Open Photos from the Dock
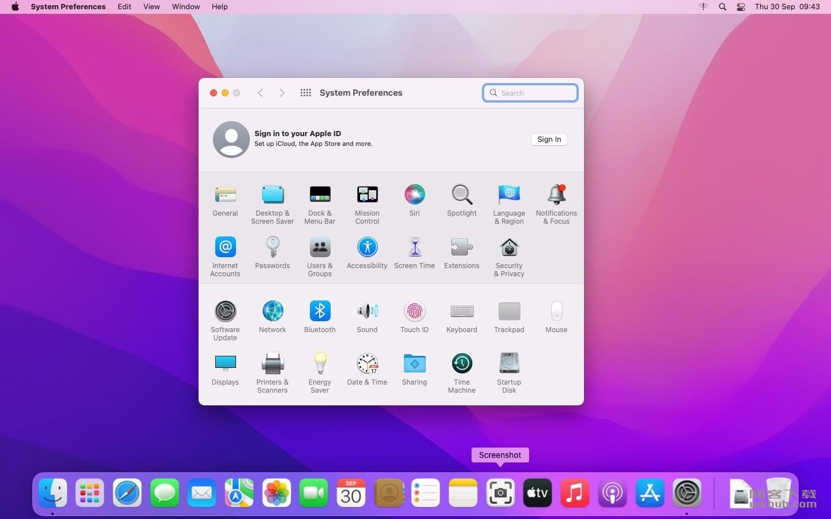Viewport: 831px width, 519px height. (x=276, y=493)
